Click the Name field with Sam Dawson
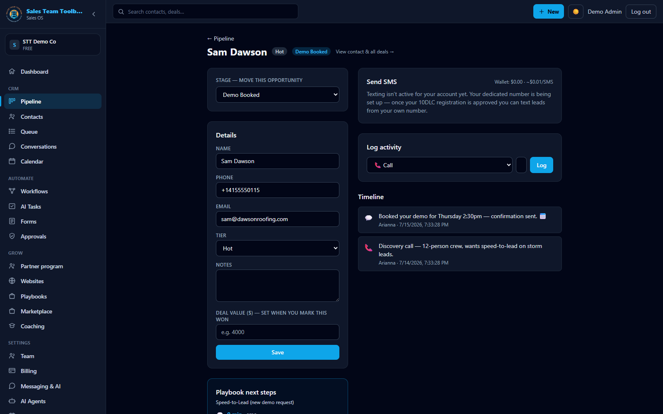The height and width of the screenshot is (414, 663). click(278, 161)
